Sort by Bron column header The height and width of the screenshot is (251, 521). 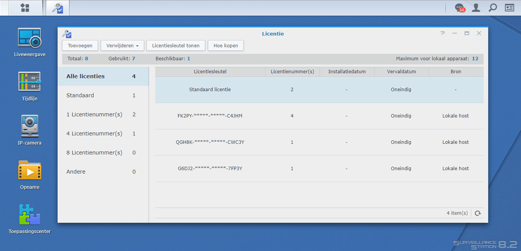456,72
